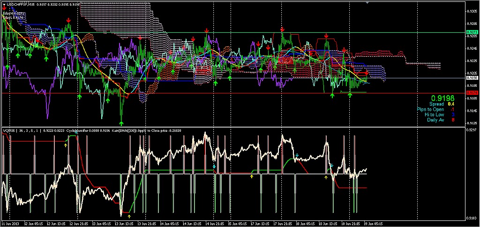Image resolution: width=480 pixels, height=227 pixels.
Task: Click the 0.9297 indicator scale value
Action: click(471, 130)
